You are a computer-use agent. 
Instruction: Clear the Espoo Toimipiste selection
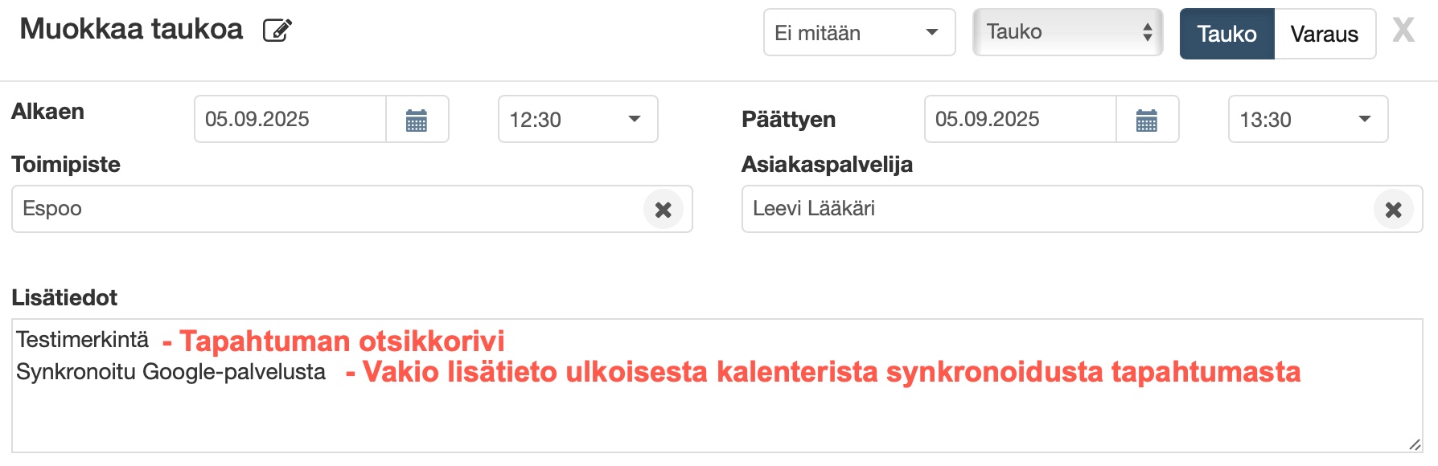(x=663, y=210)
